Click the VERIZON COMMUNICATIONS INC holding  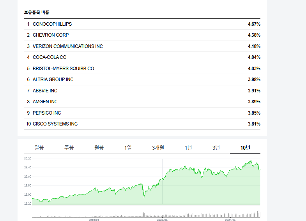[68, 46]
